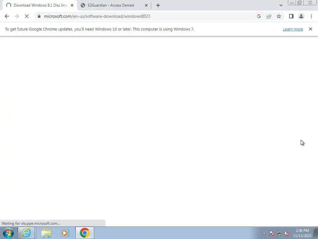Open the side panel
The width and height of the screenshot is (318, 239).
tap(291, 16)
